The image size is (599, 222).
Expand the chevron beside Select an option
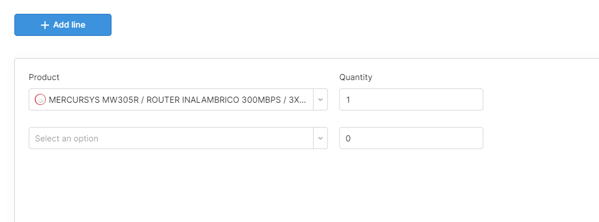[321, 138]
